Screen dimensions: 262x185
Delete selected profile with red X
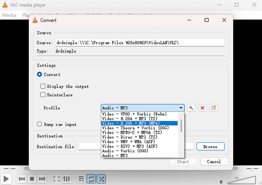[202, 108]
